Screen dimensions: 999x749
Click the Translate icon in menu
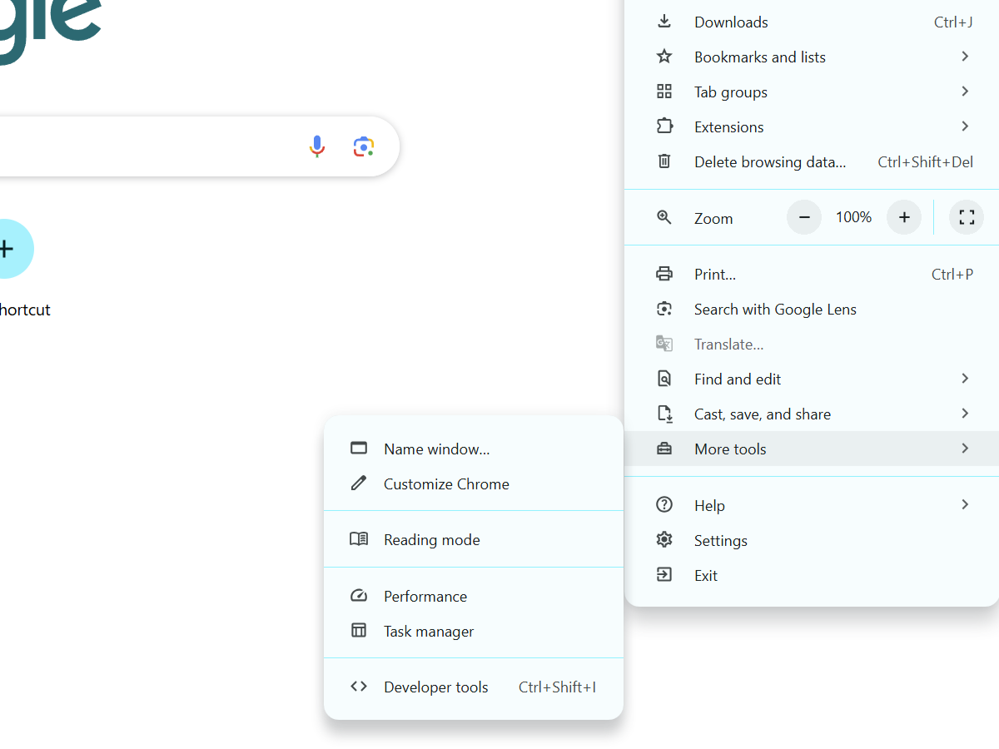[664, 344]
